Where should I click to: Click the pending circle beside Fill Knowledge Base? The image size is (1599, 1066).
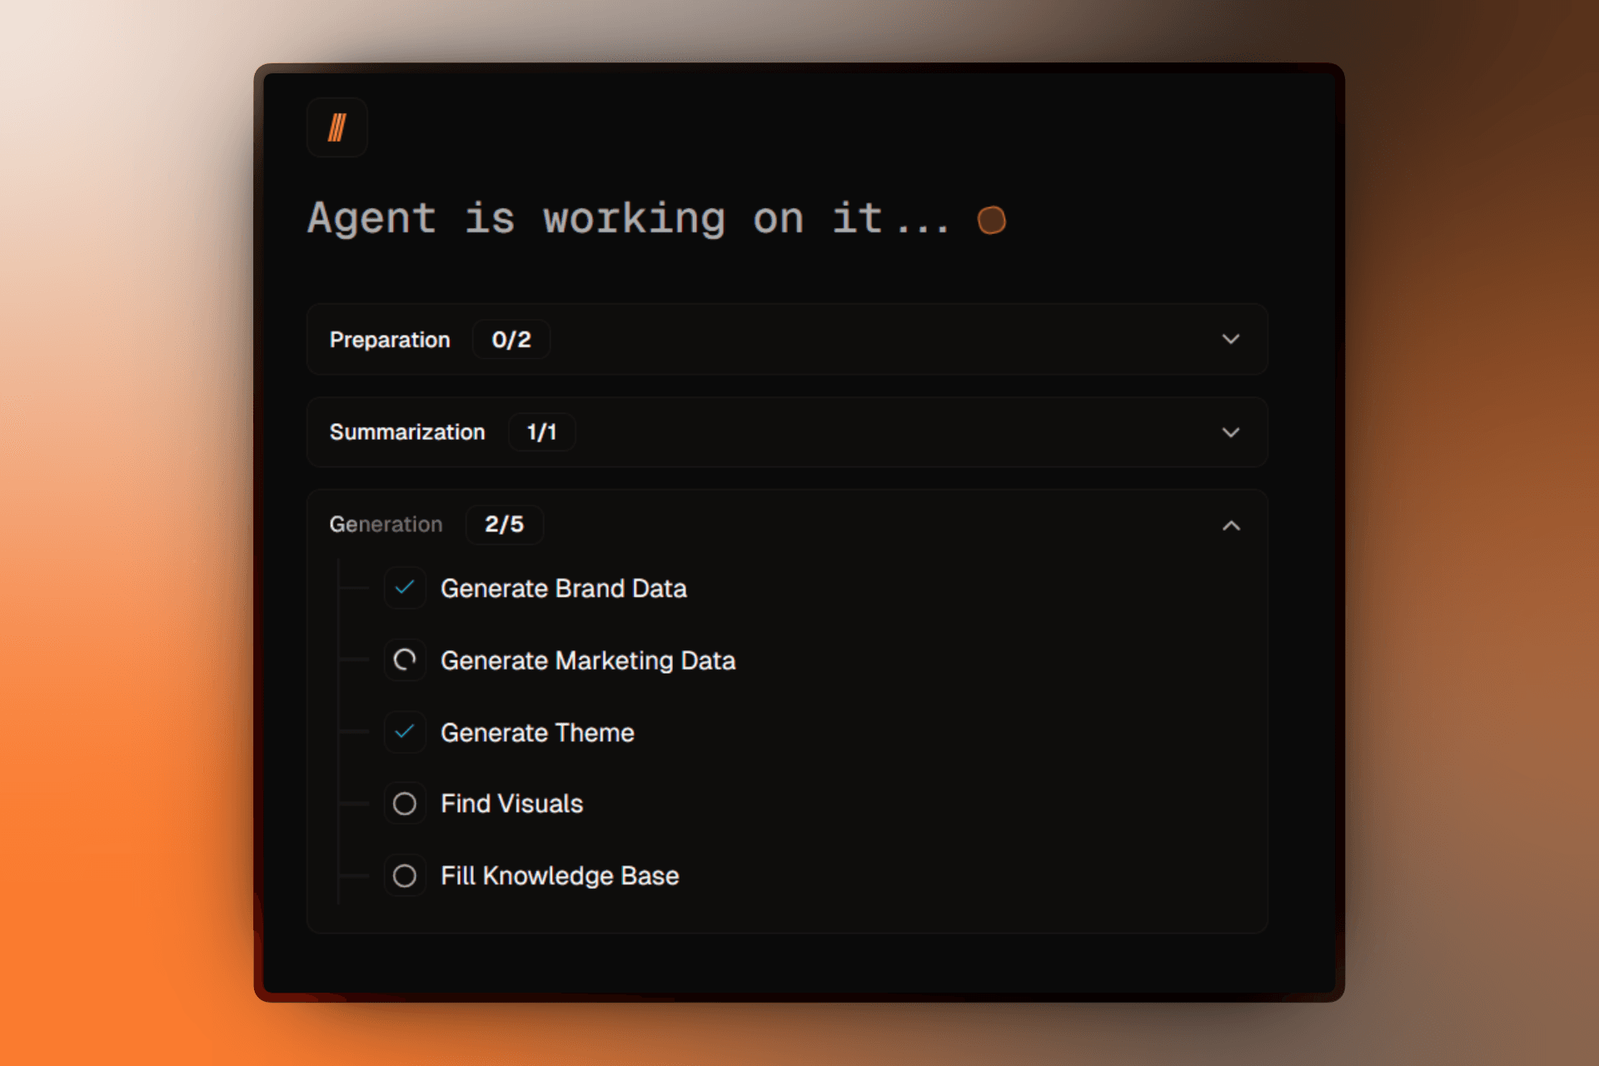pos(406,875)
